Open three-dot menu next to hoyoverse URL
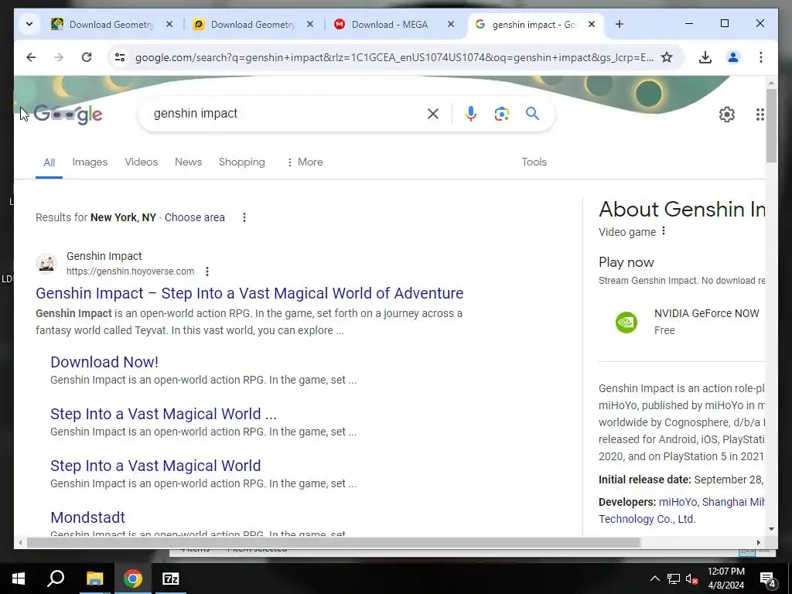 point(207,271)
